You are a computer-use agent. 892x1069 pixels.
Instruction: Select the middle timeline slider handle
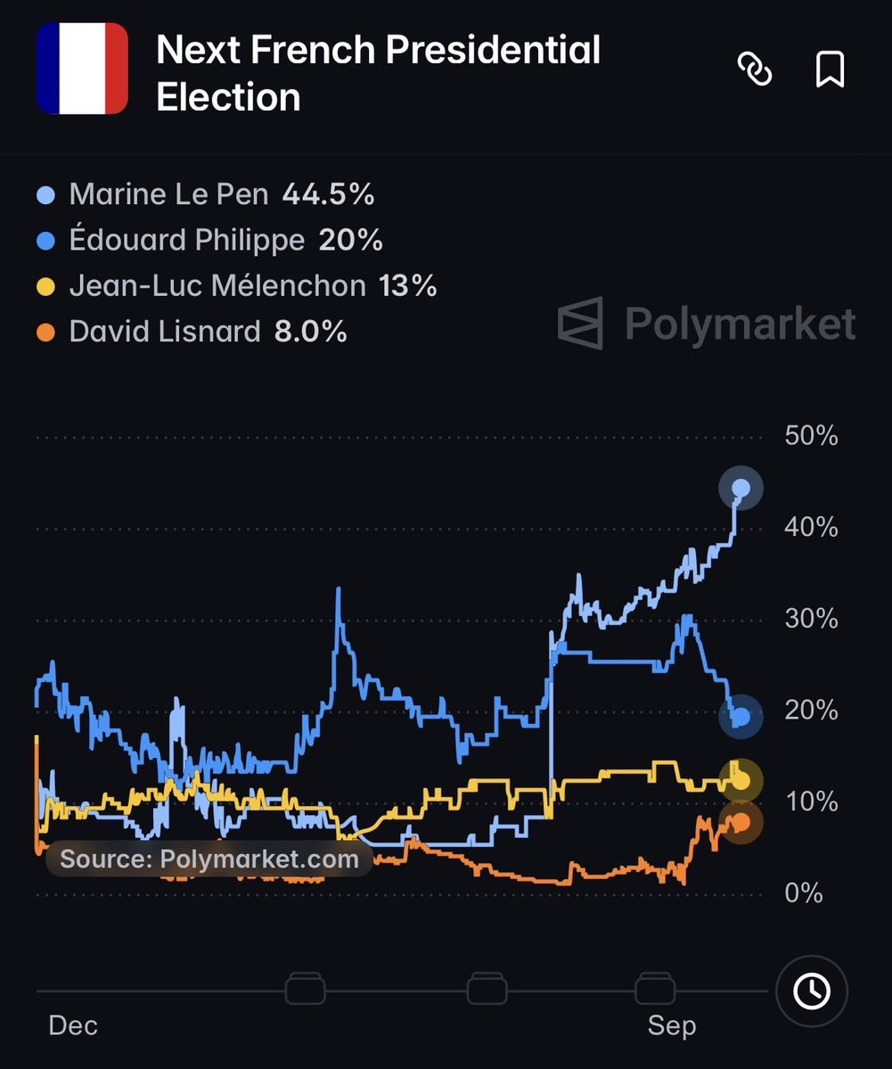(x=487, y=989)
